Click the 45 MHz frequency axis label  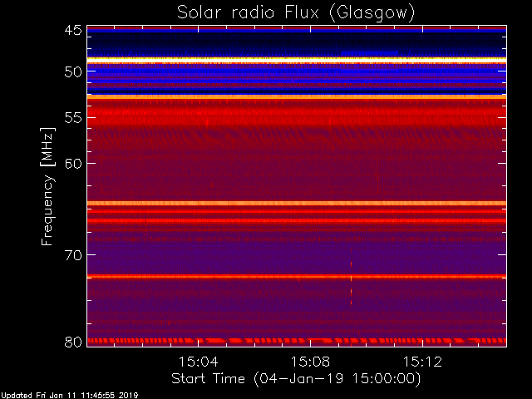pos(73,30)
